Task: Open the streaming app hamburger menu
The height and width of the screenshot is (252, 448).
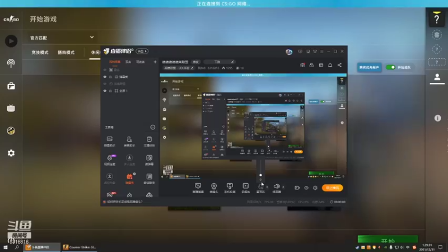Action: click(321, 52)
